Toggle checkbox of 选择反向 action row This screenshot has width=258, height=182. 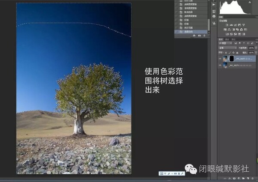click(x=176, y=32)
